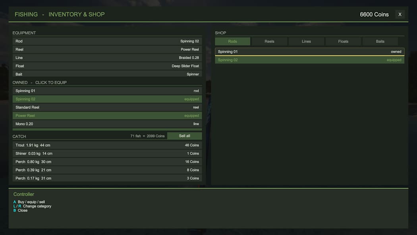Select the Rods shop tab
The image size is (417, 235).
[x=232, y=41]
